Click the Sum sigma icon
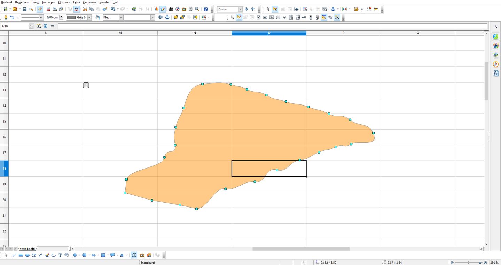 (x=46, y=26)
